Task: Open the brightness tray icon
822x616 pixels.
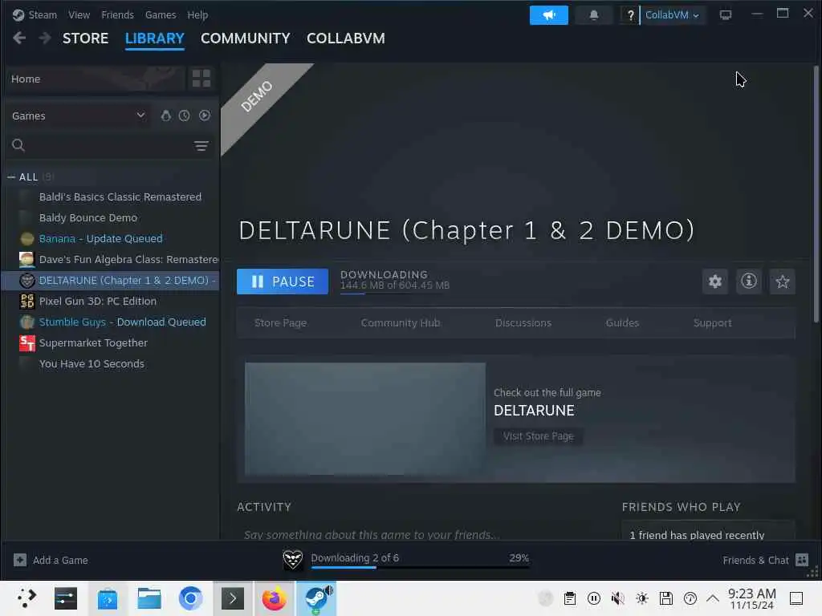Action: point(641,598)
